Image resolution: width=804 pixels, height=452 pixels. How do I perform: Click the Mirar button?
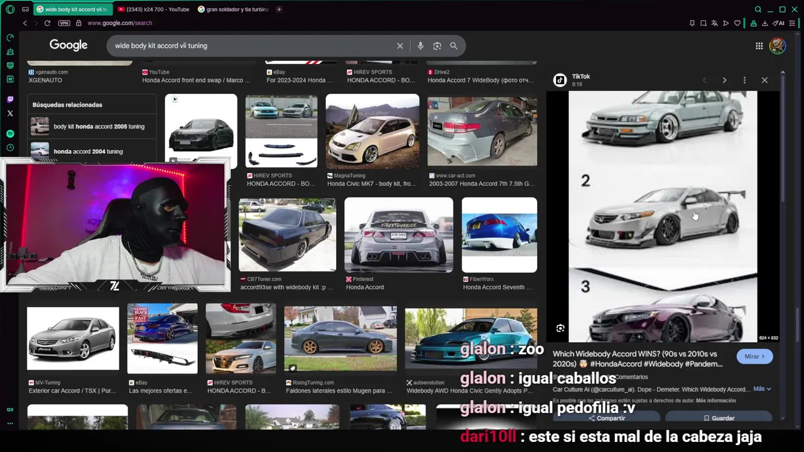(754, 356)
